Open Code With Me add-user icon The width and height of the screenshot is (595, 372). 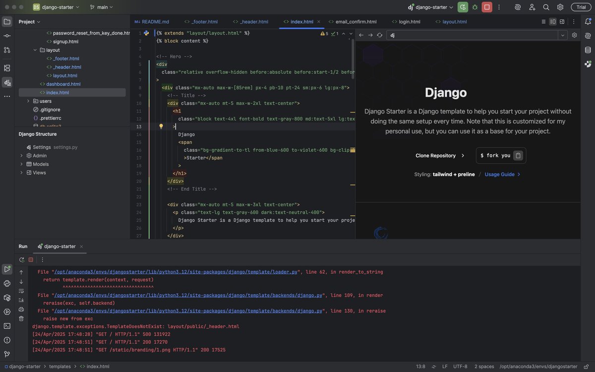click(x=532, y=7)
